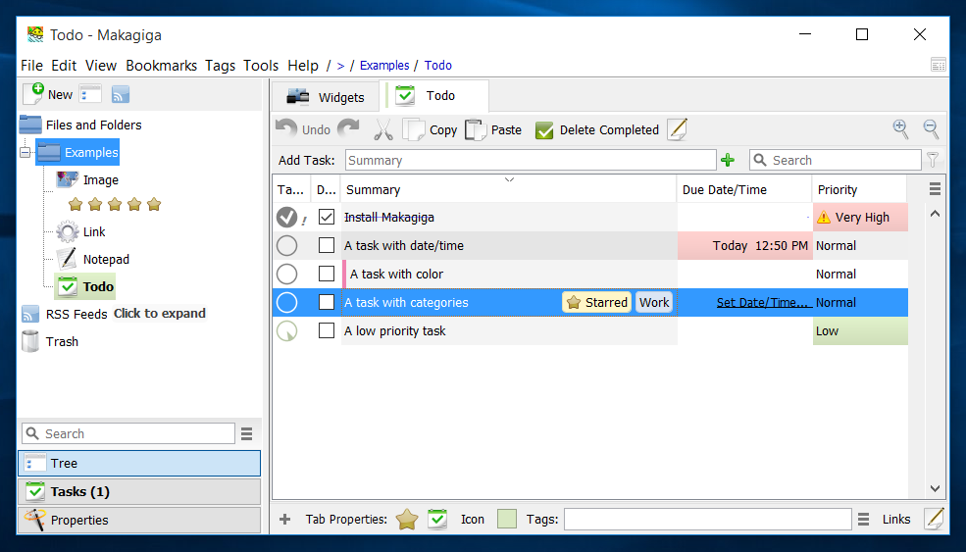This screenshot has height=552, width=966.
Task: Click the Set Date/Time link
Action: (x=764, y=303)
